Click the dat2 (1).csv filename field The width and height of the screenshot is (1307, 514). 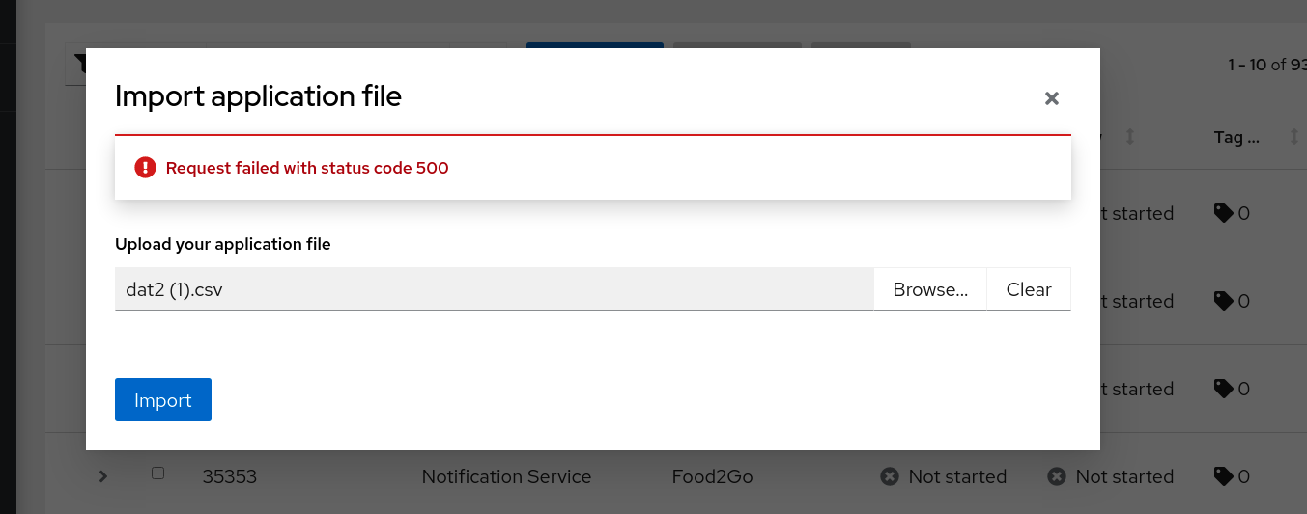click(x=494, y=289)
